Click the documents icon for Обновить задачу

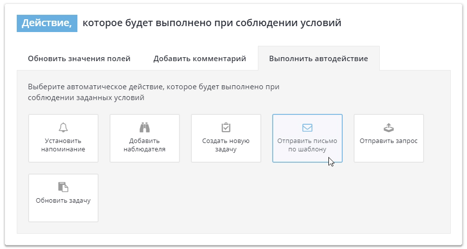63,187
